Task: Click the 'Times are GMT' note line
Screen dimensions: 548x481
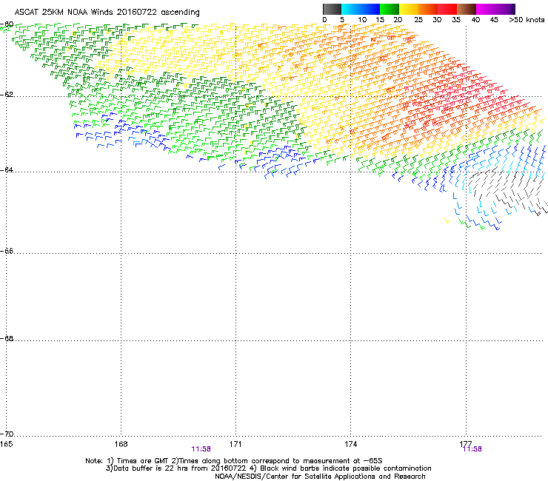Action: click(x=234, y=461)
